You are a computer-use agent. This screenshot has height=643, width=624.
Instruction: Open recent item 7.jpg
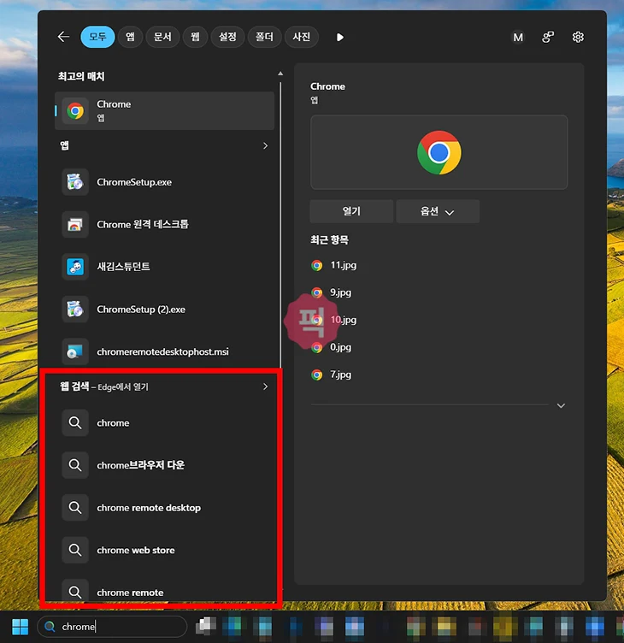332,375
